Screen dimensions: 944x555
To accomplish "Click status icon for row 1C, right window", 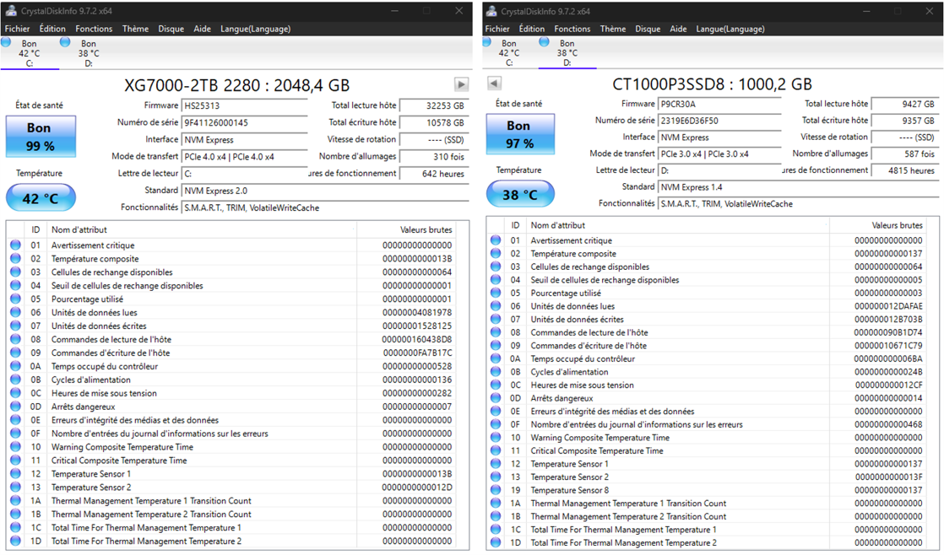I will [496, 529].
